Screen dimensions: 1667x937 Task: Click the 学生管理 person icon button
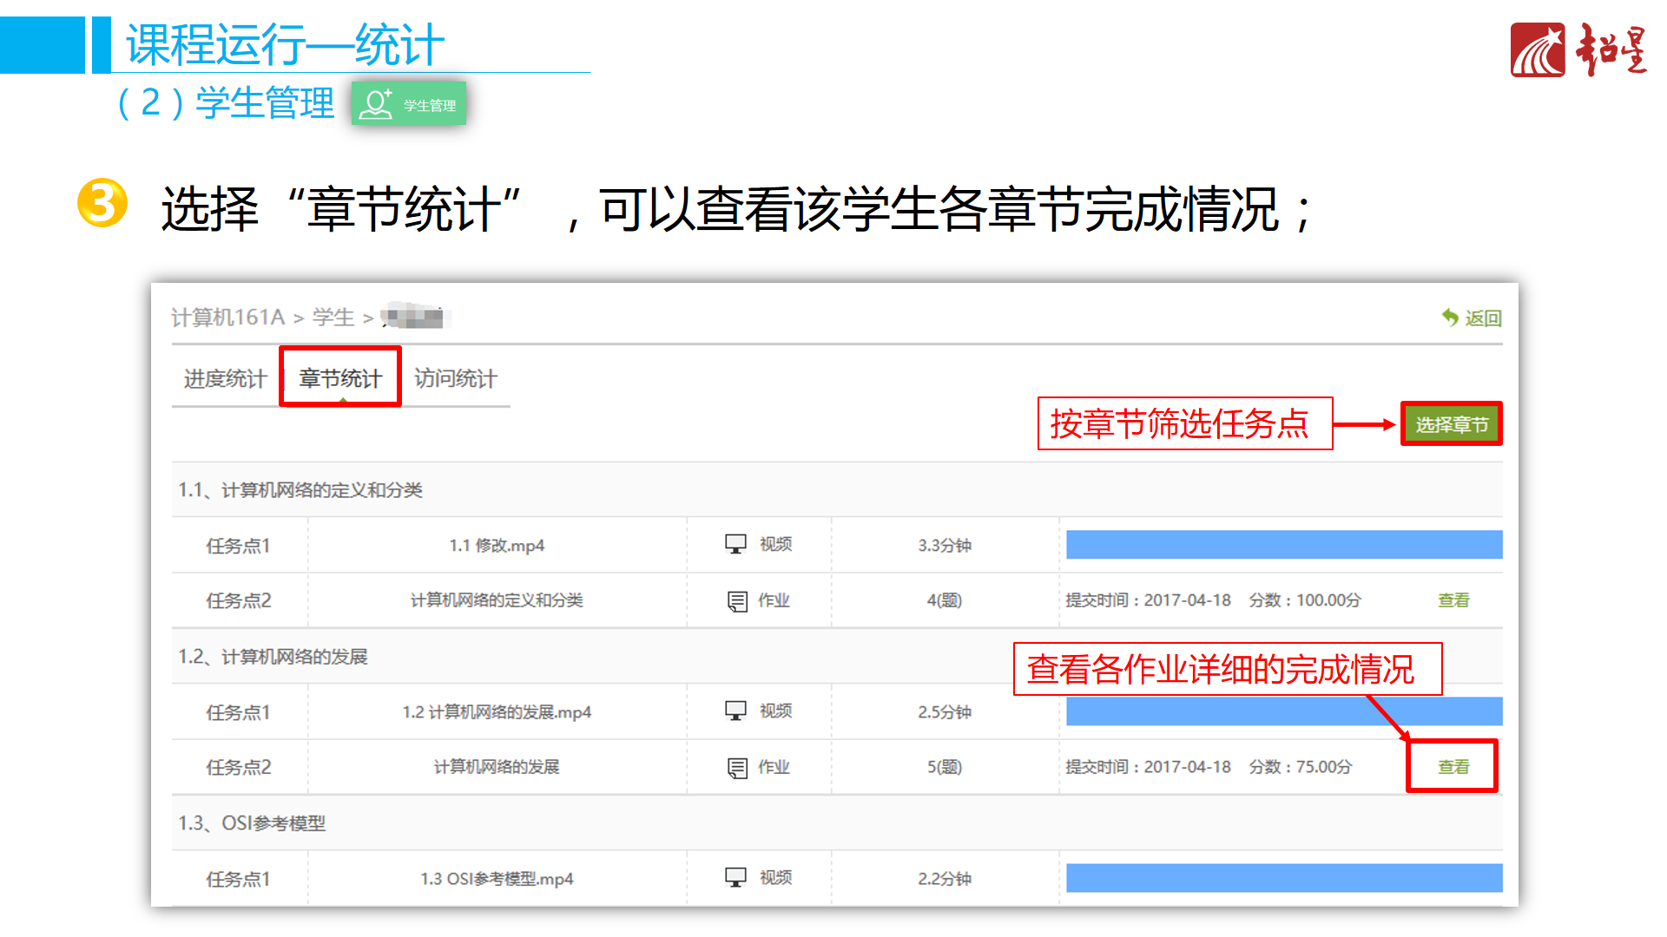(x=409, y=104)
